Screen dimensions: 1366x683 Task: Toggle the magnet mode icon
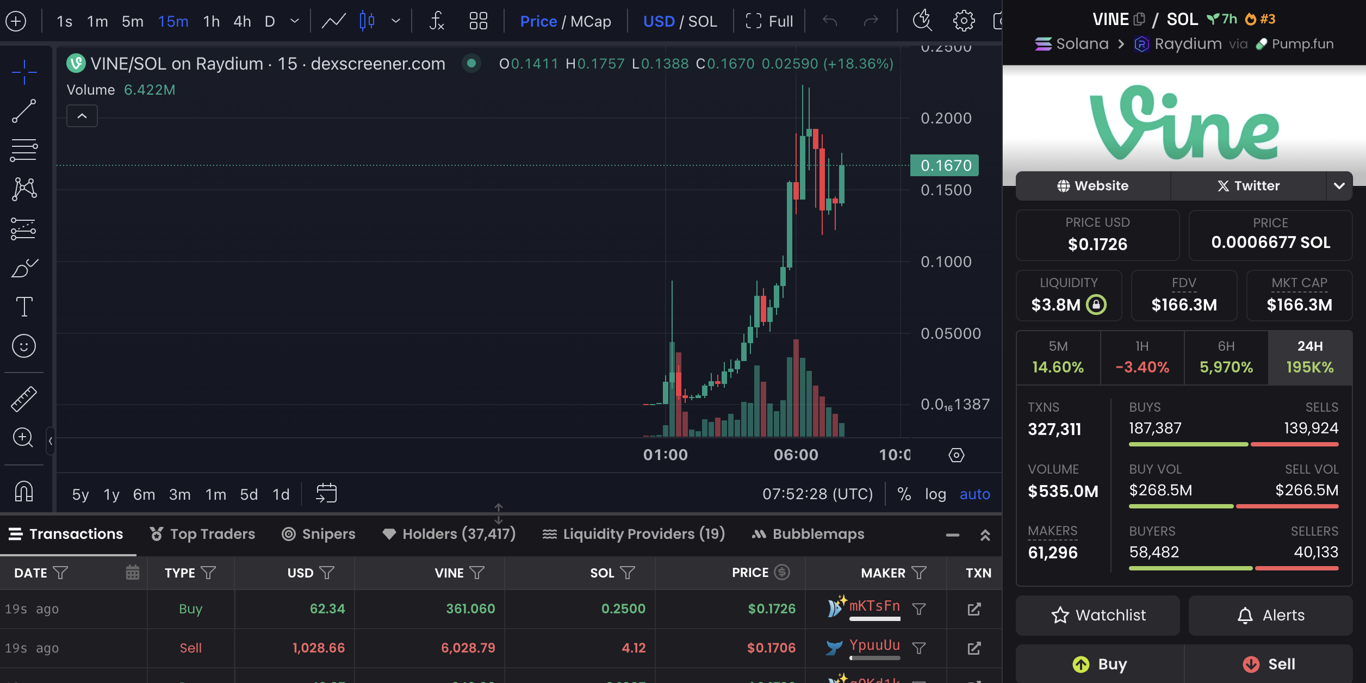coord(24,491)
